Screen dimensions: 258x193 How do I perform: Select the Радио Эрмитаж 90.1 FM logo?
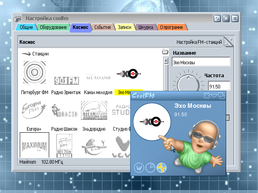(x=67, y=80)
